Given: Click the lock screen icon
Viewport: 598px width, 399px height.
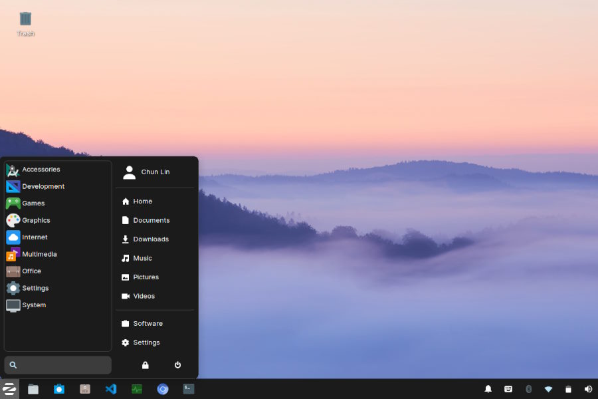Looking at the screenshot, I should coord(146,365).
